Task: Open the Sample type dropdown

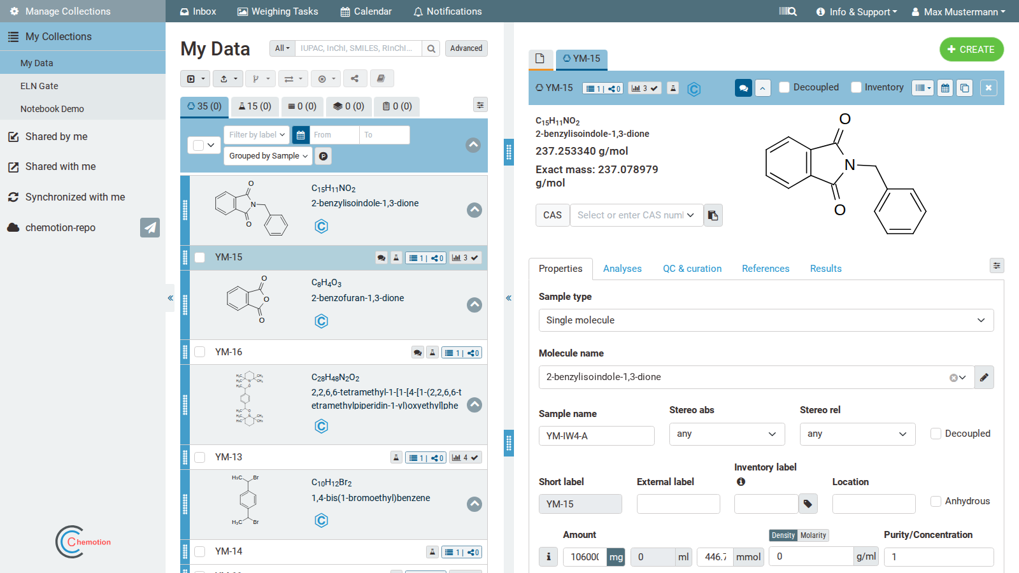Action: click(766, 320)
